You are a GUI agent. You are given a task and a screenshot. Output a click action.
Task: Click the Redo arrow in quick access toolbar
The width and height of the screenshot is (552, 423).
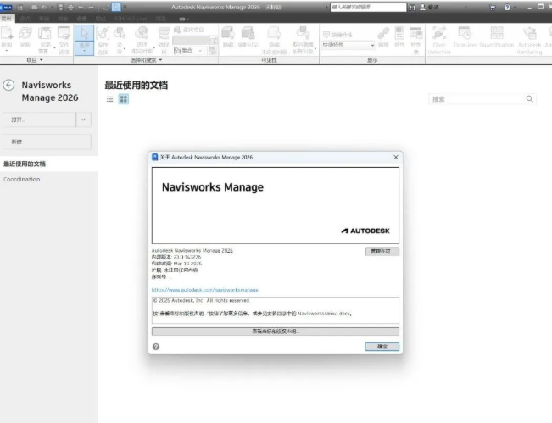[91, 7]
